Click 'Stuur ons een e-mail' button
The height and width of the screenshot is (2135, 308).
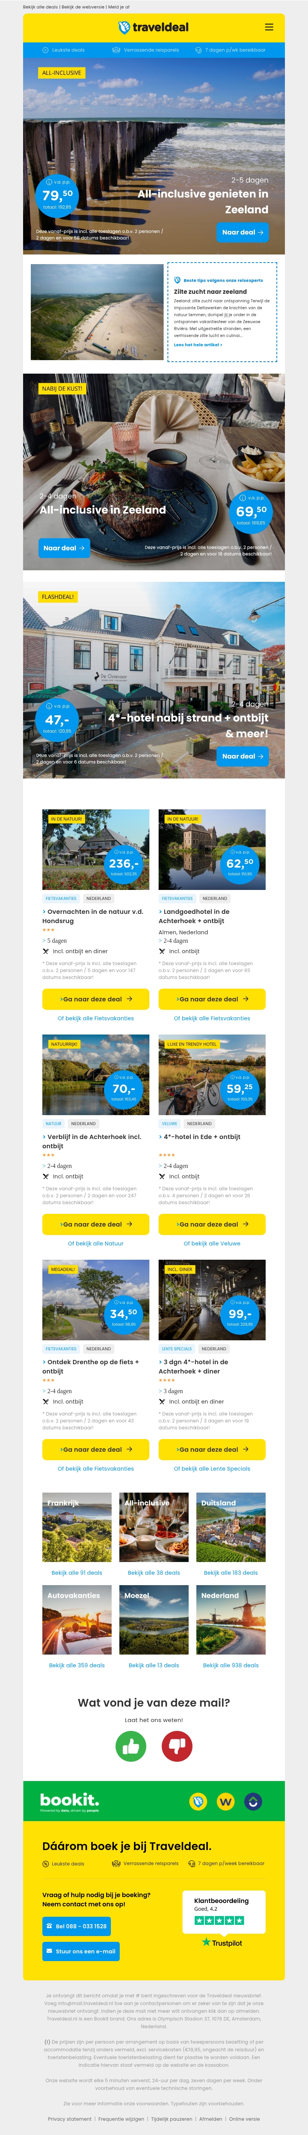pos(80,1951)
